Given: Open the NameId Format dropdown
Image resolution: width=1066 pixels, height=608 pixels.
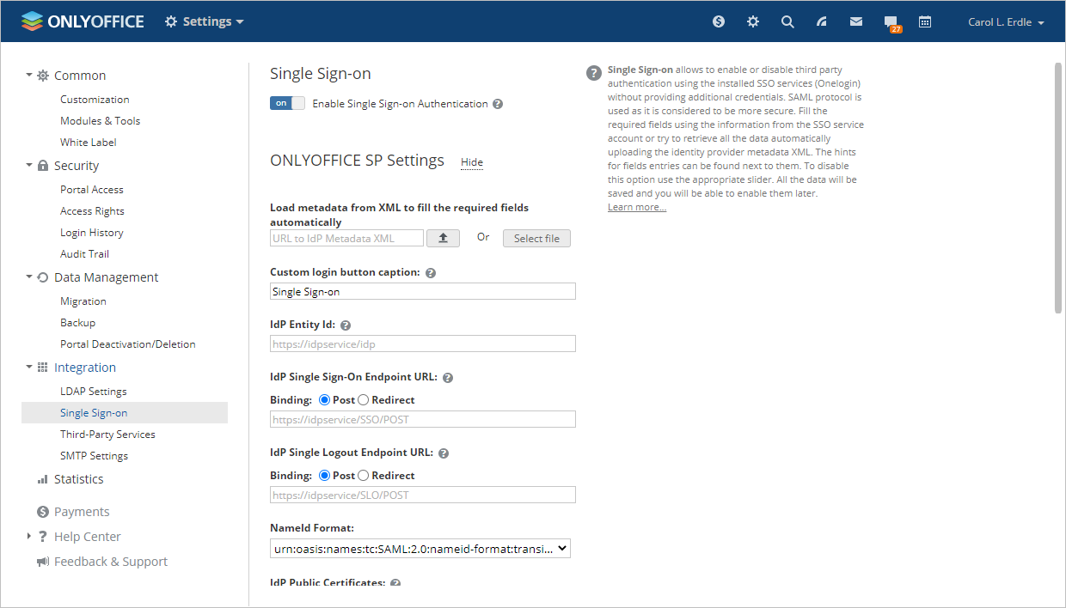Looking at the screenshot, I should pos(420,548).
